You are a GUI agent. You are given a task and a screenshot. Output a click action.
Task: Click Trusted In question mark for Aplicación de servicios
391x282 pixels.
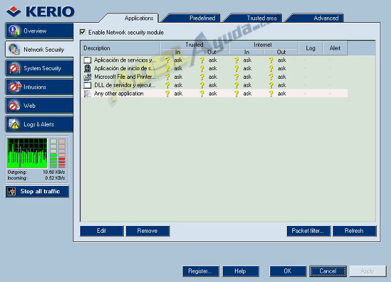[167, 60]
